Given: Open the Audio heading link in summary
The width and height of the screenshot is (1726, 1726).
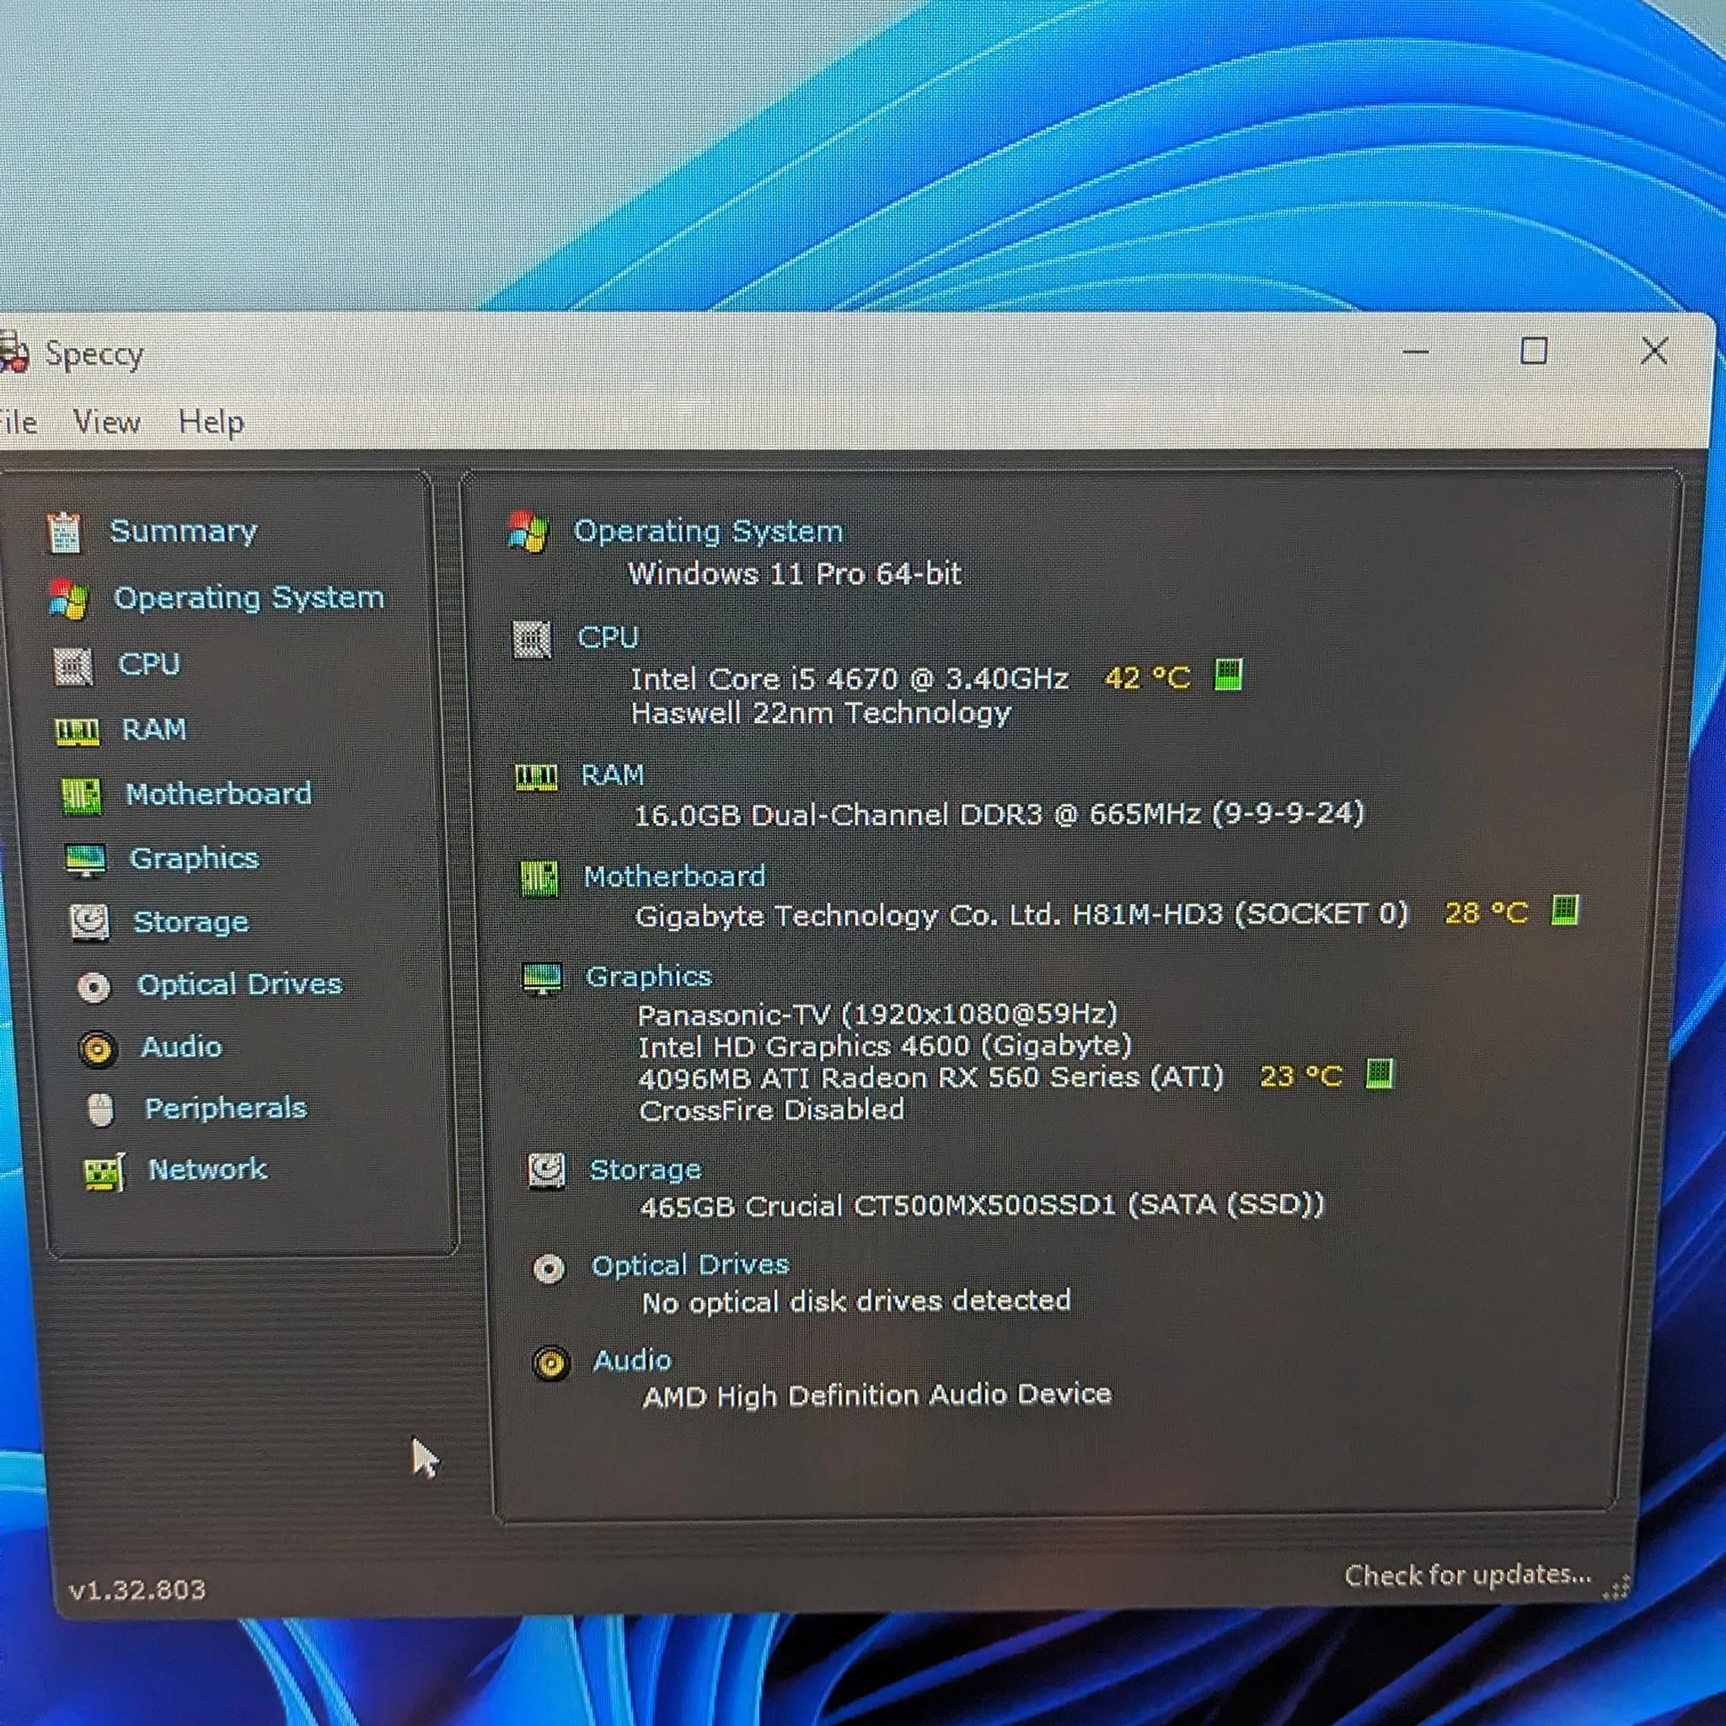Looking at the screenshot, I should [633, 1360].
